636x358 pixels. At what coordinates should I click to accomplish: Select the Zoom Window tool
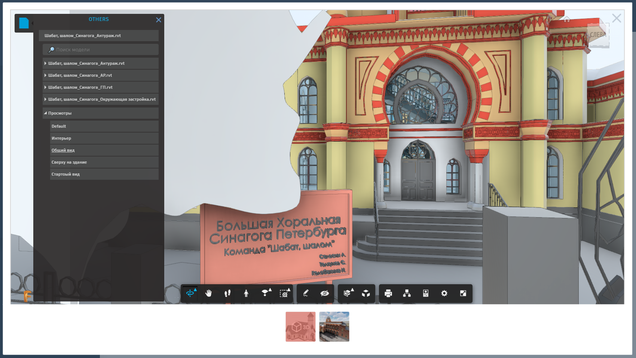pos(284,293)
